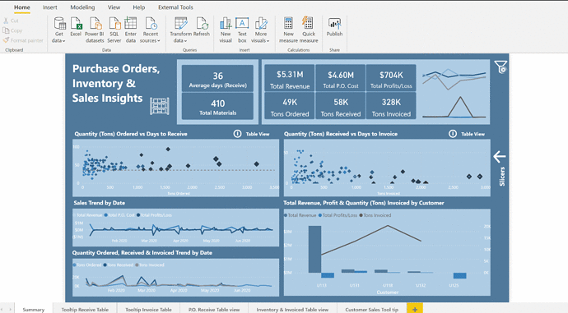Image resolution: width=568 pixels, height=313 pixels.
Task: Toggle Table View for the Ordered vs Receive chart
Action: click(x=258, y=134)
